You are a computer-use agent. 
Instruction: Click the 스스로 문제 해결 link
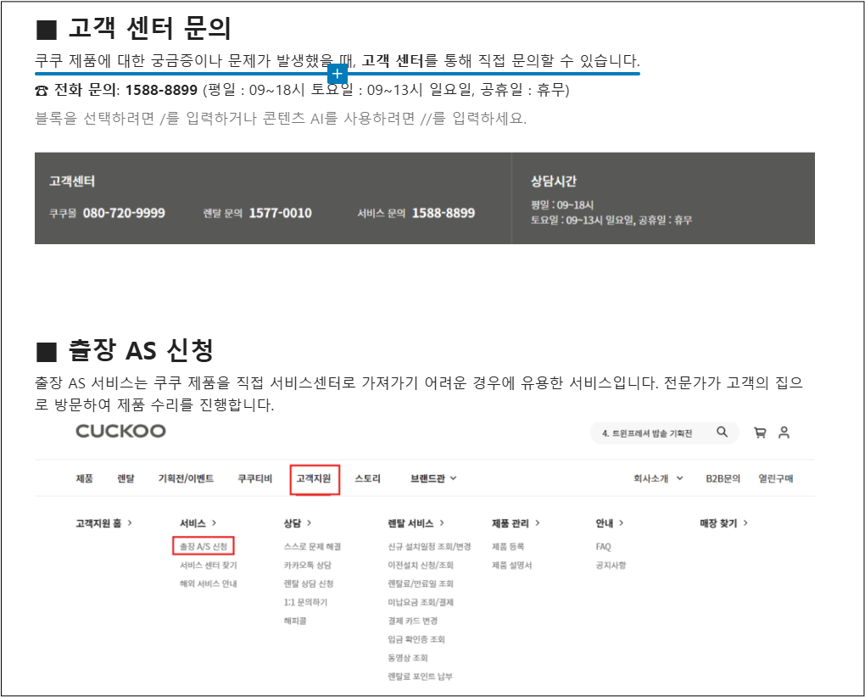click(313, 546)
